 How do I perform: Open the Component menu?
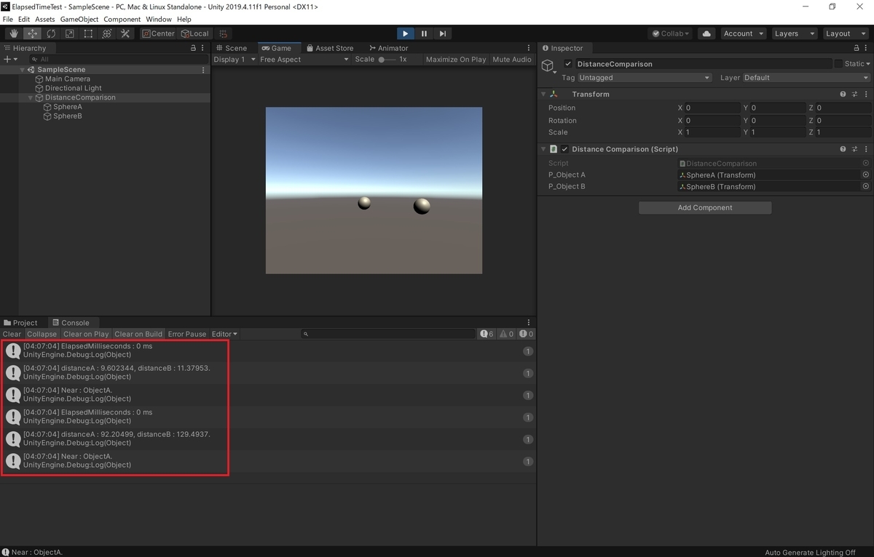point(122,19)
